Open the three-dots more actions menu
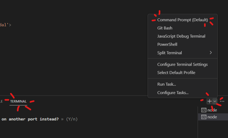 coord(222,101)
